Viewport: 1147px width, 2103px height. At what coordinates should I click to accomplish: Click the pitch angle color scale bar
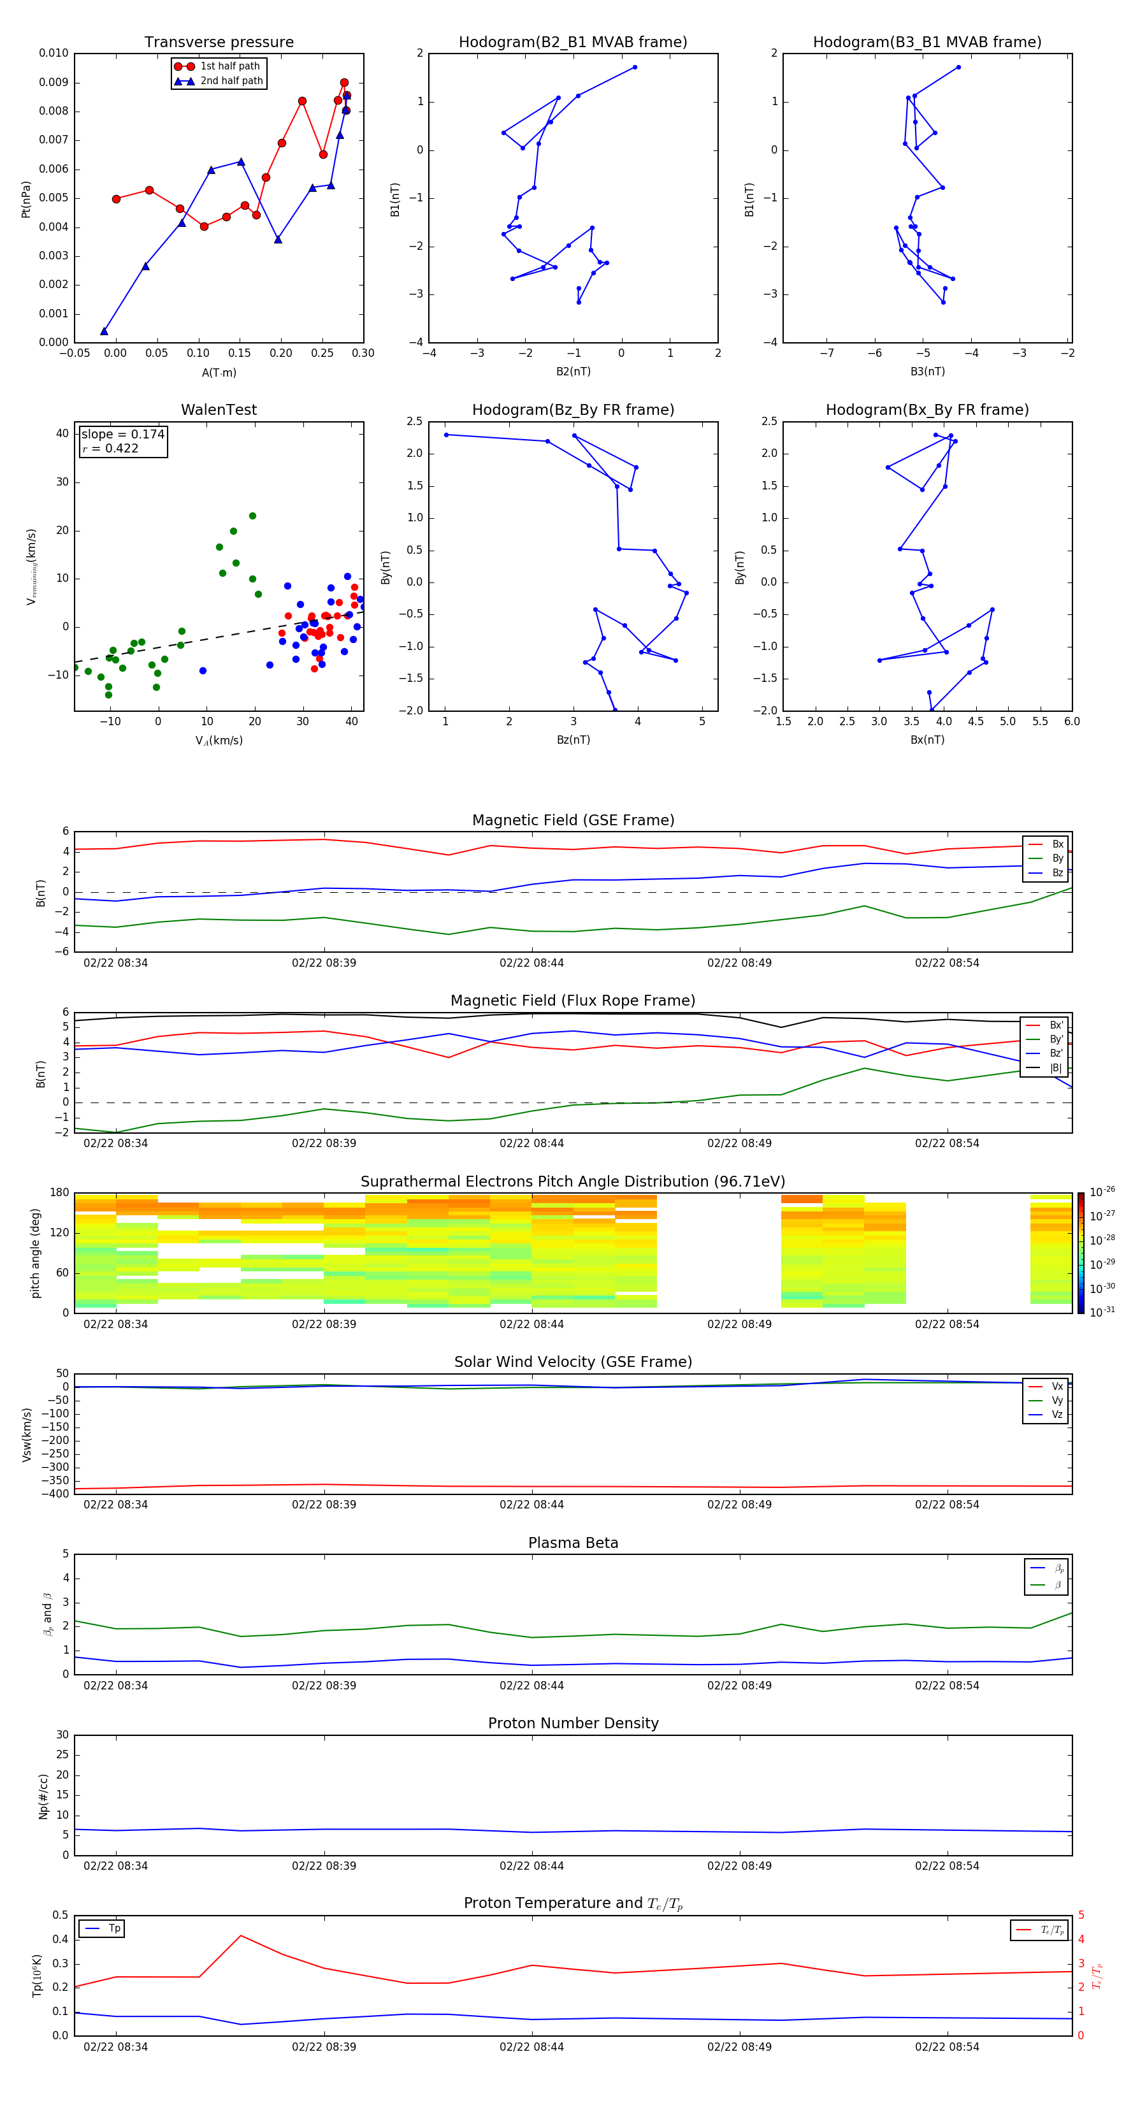click(1080, 1252)
